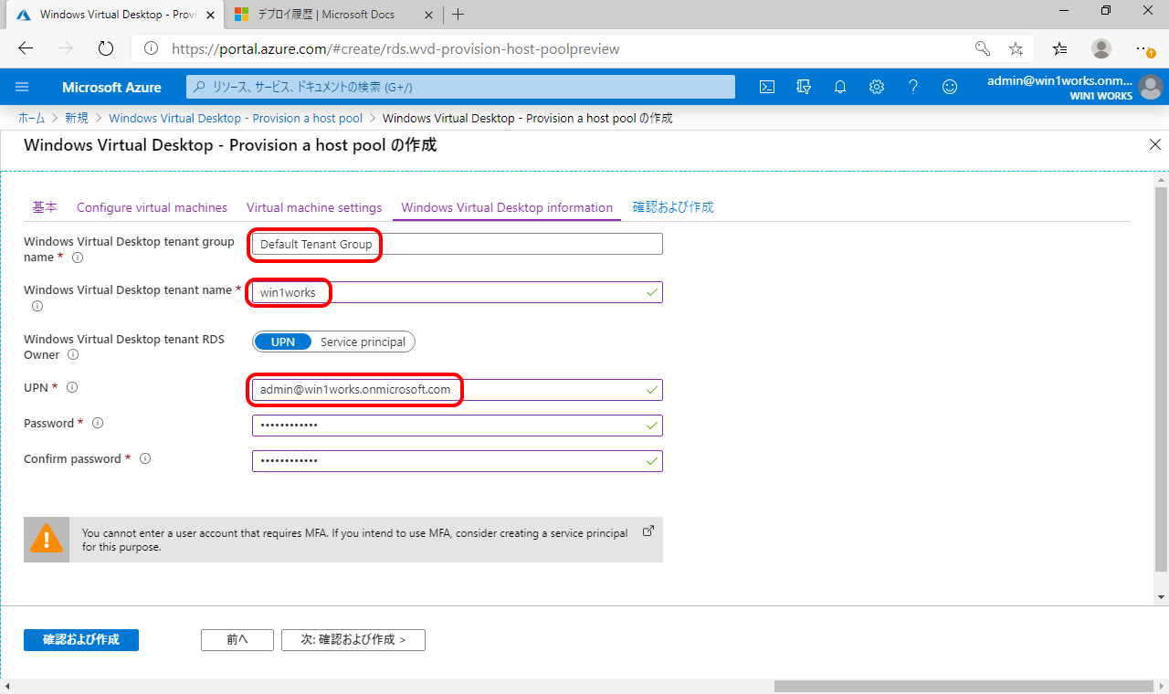The width and height of the screenshot is (1169, 694).
Task: Open the help question mark menu
Action: point(913,87)
